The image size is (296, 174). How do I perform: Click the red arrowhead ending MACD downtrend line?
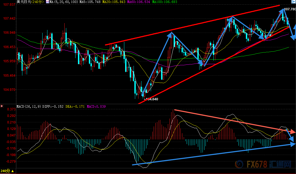(x=293, y=132)
